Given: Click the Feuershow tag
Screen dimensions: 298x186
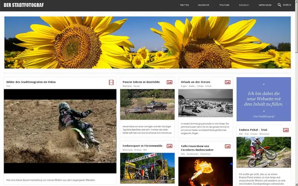Looking at the screenshot, I should click(x=205, y=154).
